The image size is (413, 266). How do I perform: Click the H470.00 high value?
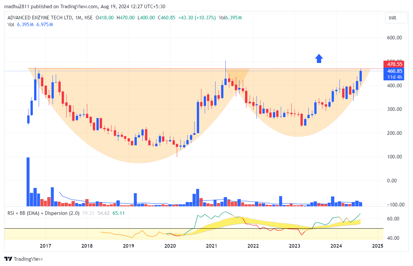pyautogui.click(x=126, y=18)
